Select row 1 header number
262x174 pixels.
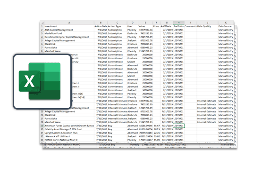click(x=42, y=26)
